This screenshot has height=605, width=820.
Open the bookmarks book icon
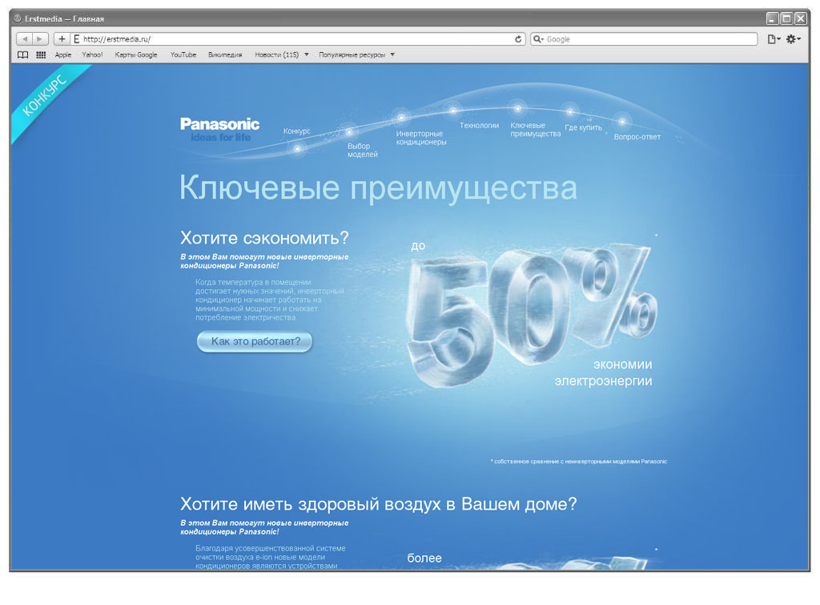coord(22,55)
